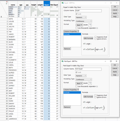Open Column Properties menu in Not Equal dialog
The width and height of the screenshot is (120, 121).
71,90
